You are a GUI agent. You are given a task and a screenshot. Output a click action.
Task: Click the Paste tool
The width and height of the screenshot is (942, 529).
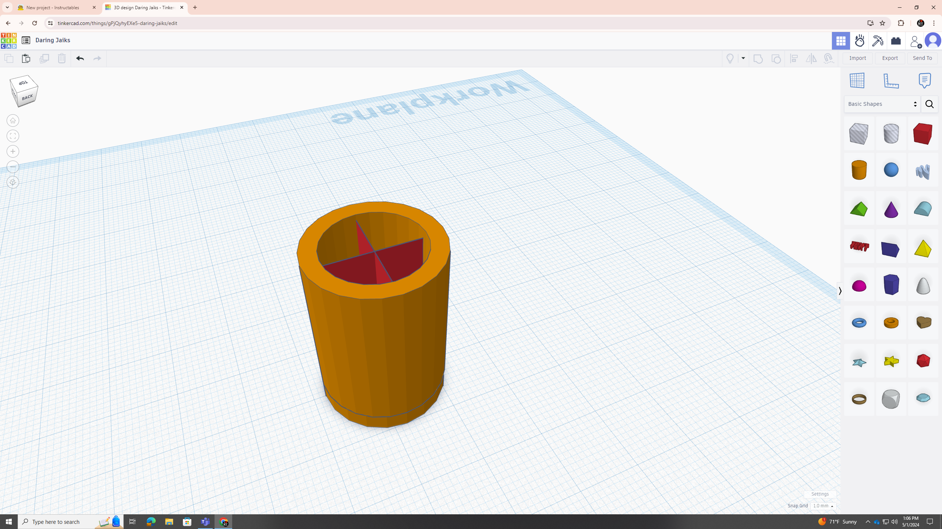coord(26,58)
